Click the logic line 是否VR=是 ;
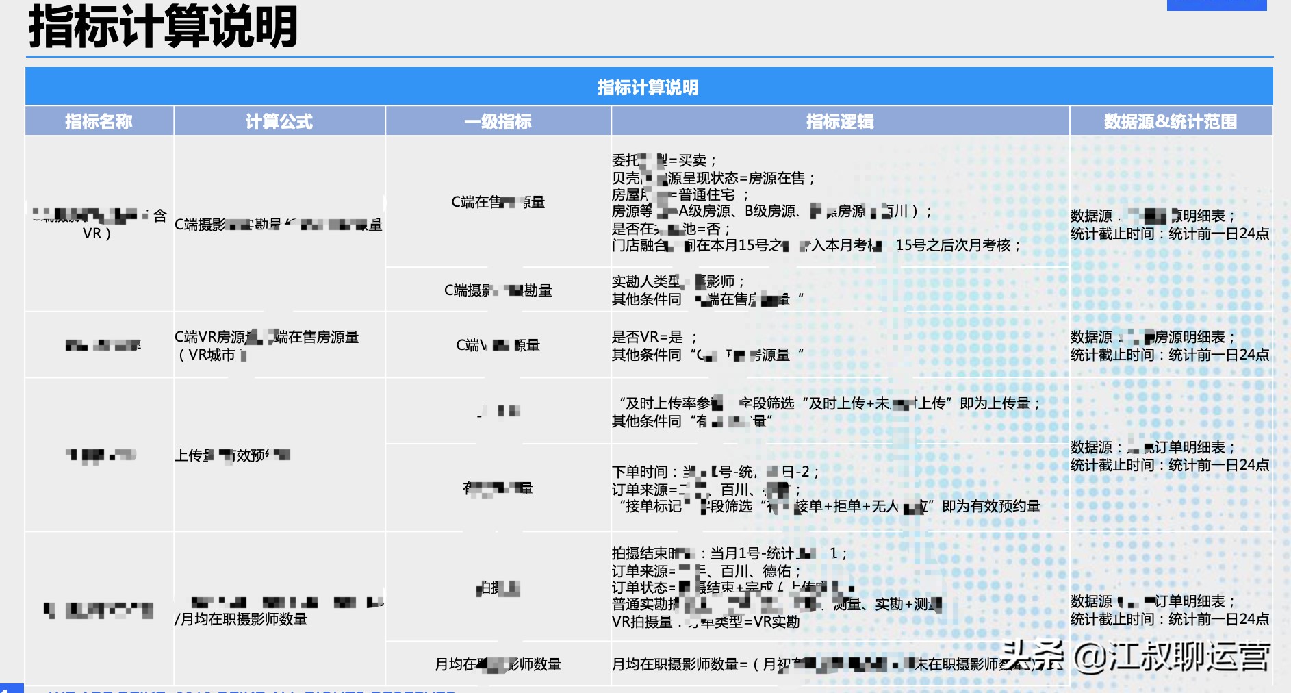This screenshot has width=1291, height=693. 654,337
